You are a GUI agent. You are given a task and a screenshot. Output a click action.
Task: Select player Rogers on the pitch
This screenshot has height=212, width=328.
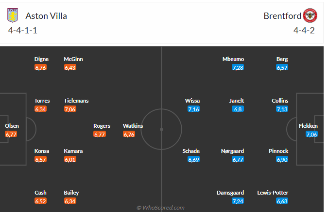[x=102, y=126]
